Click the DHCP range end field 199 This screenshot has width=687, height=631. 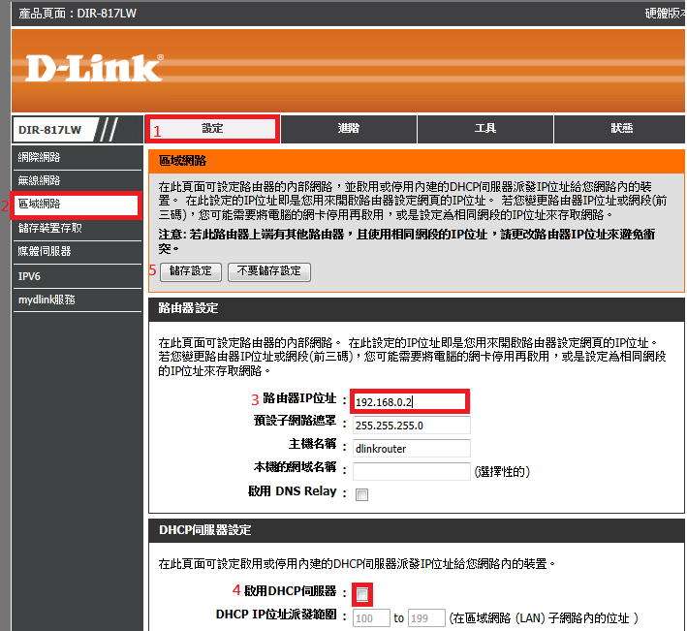426,618
